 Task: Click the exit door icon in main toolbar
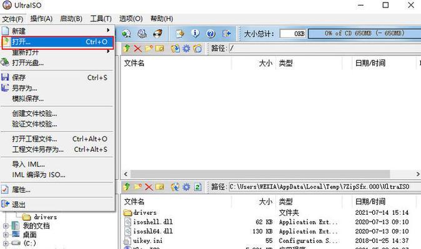point(227,34)
